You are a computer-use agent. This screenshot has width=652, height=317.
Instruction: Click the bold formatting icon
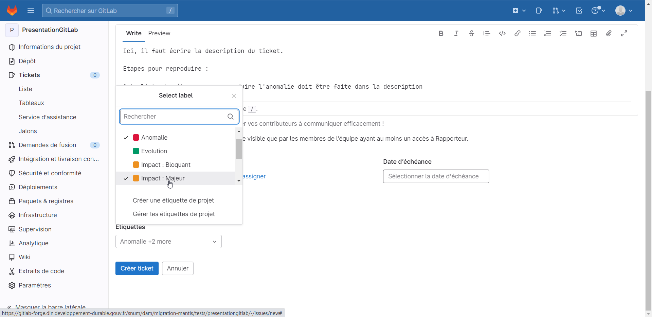[441, 33]
